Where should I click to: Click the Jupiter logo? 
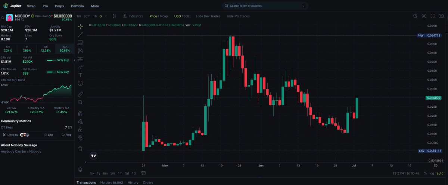(x=12, y=6)
